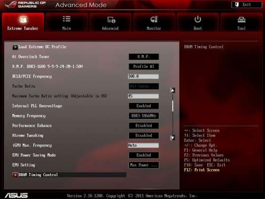Select Load Extreme OC Profile text
Screen dimensions: 265x199
click(x=42, y=47)
